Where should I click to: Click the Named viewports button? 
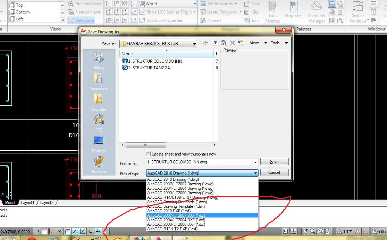point(211,20)
